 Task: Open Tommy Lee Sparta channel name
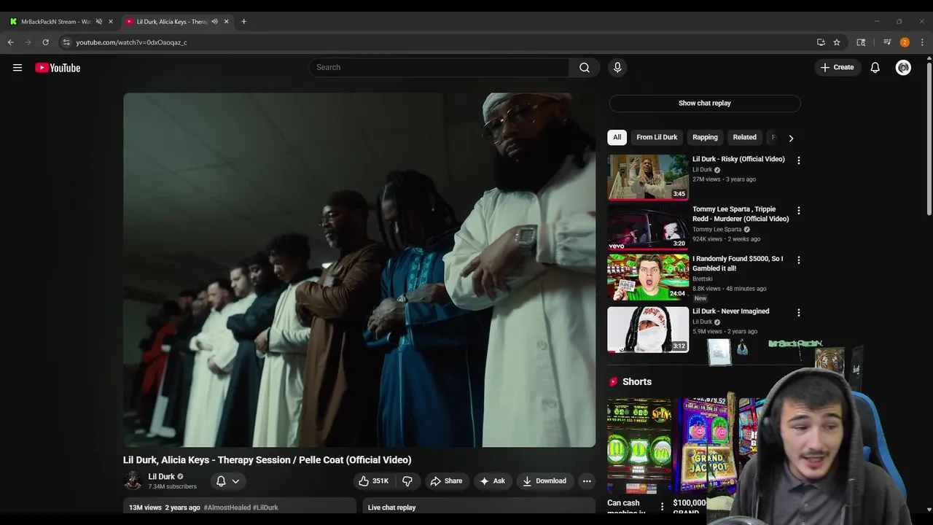click(717, 230)
